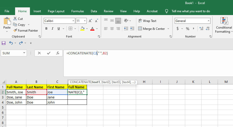Expand the Name Box SUM dropdown
Image resolution: width=233 pixels, height=127 pixels.
pyautogui.click(x=24, y=53)
